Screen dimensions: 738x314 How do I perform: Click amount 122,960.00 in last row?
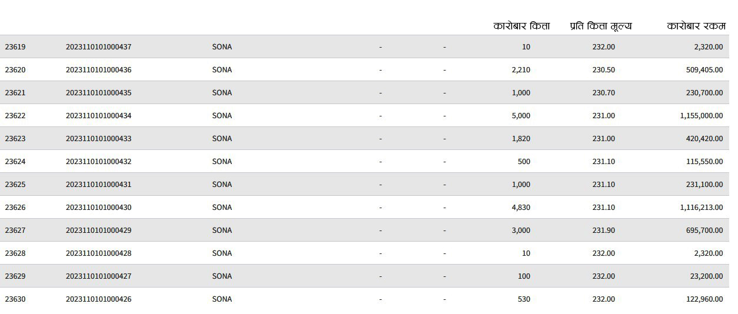coord(704,299)
